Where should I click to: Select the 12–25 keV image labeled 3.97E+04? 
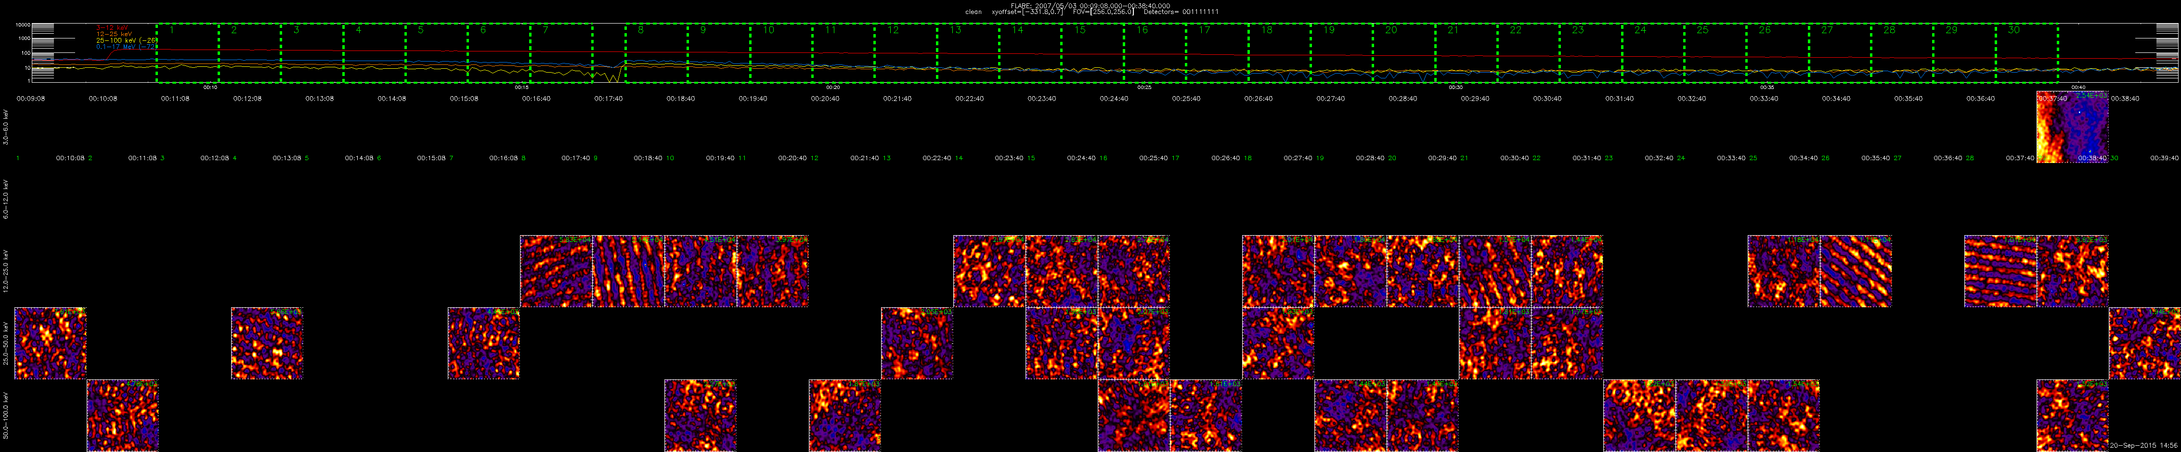pos(772,271)
